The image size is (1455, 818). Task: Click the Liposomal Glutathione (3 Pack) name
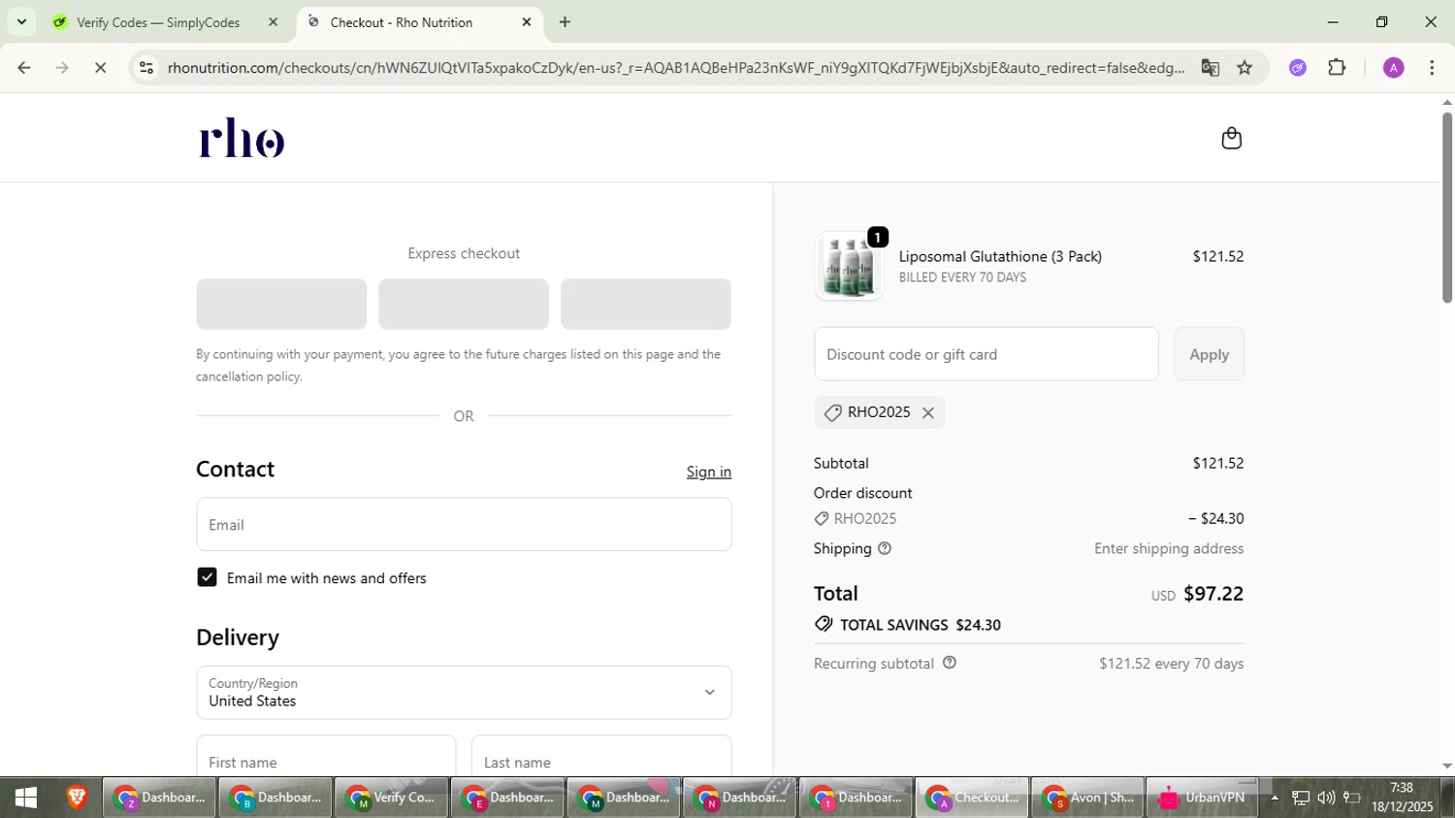point(1000,256)
